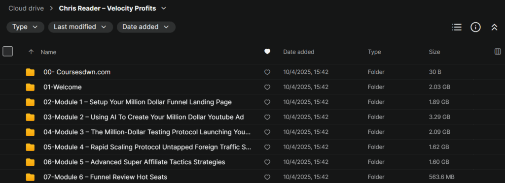Screen dimensions: 505x183
Task: Open 07-Module 6 Funnel Review Hot Seats
Action: pyautogui.click(x=106, y=177)
